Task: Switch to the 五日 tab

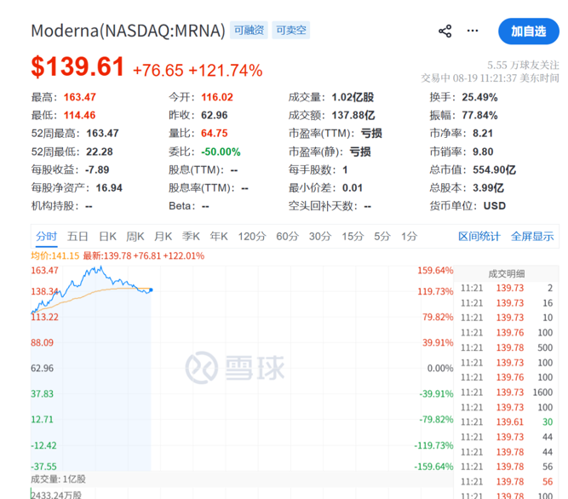Action: tap(77, 237)
